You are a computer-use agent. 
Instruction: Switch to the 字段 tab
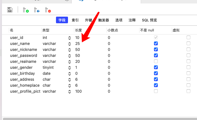[62, 20]
